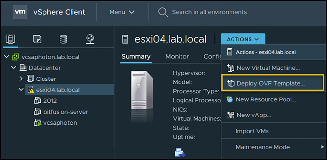Type in the Search in all environments field
This screenshot has width=327, height=160.
click(x=209, y=12)
